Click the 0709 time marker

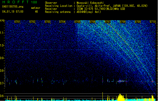pos(138,22)
